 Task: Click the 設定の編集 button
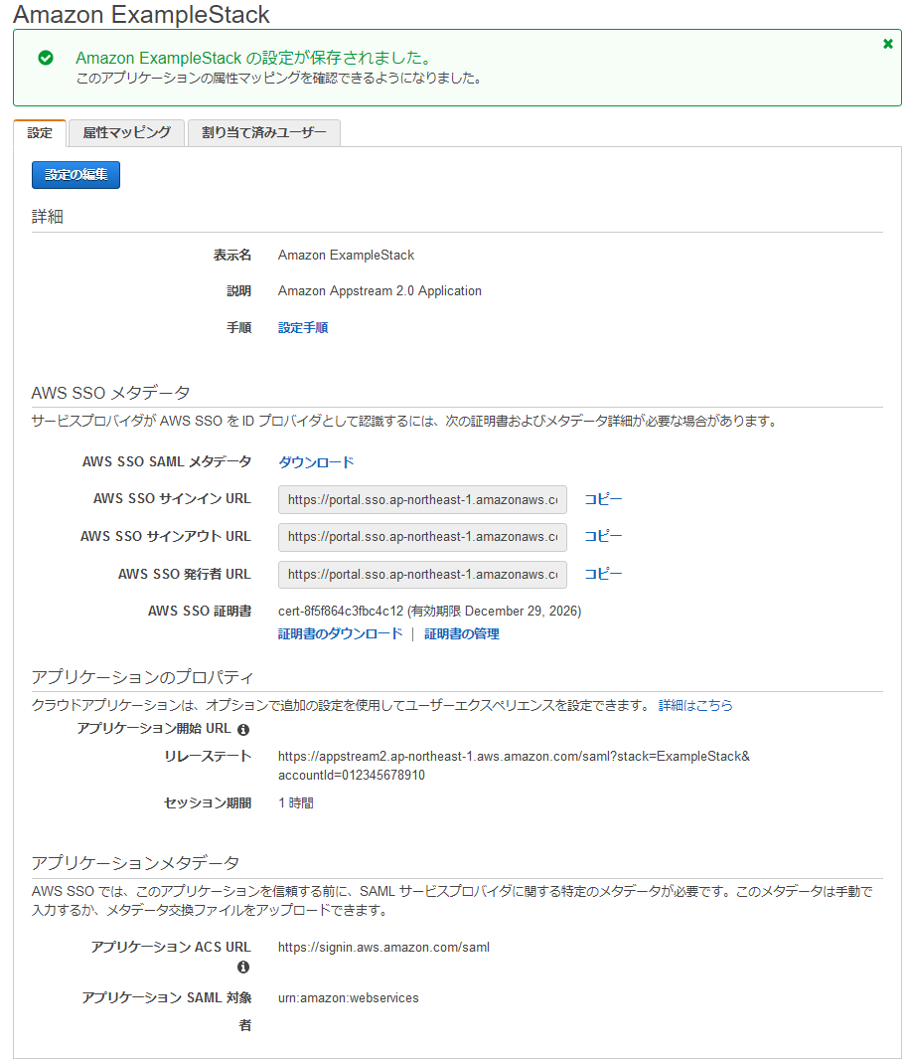[x=76, y=175]
